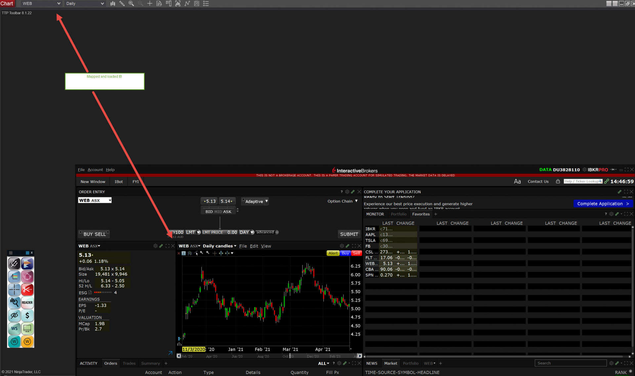
Task: Select the drawing pencil tool in NinjaTrader
Action: point(122,4)
